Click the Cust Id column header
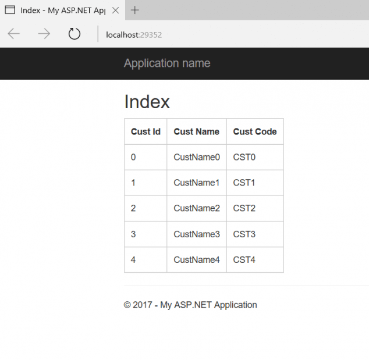This screenshot has width=369, height=360. pos(146,131)
